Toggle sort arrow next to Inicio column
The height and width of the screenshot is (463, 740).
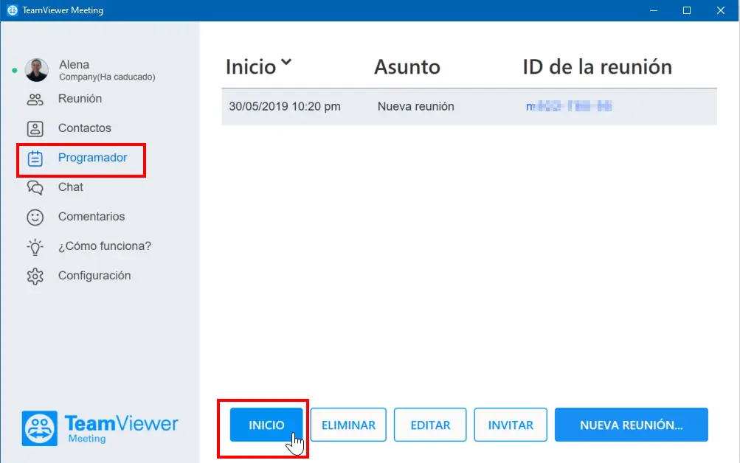click(286, 62)
